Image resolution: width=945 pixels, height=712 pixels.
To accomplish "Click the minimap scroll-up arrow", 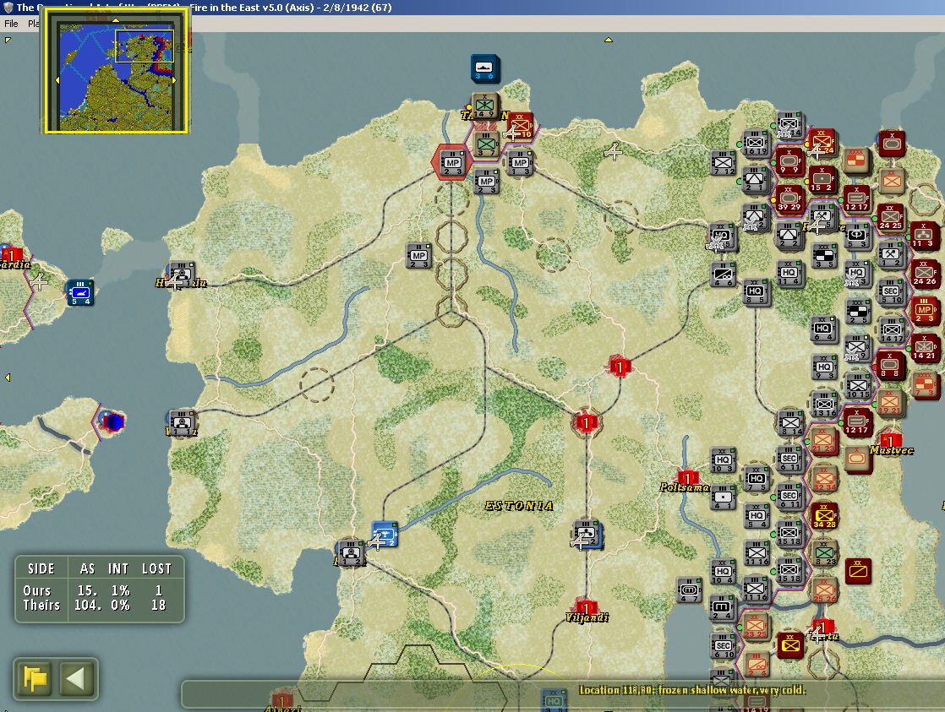I will tap(116, 20).
